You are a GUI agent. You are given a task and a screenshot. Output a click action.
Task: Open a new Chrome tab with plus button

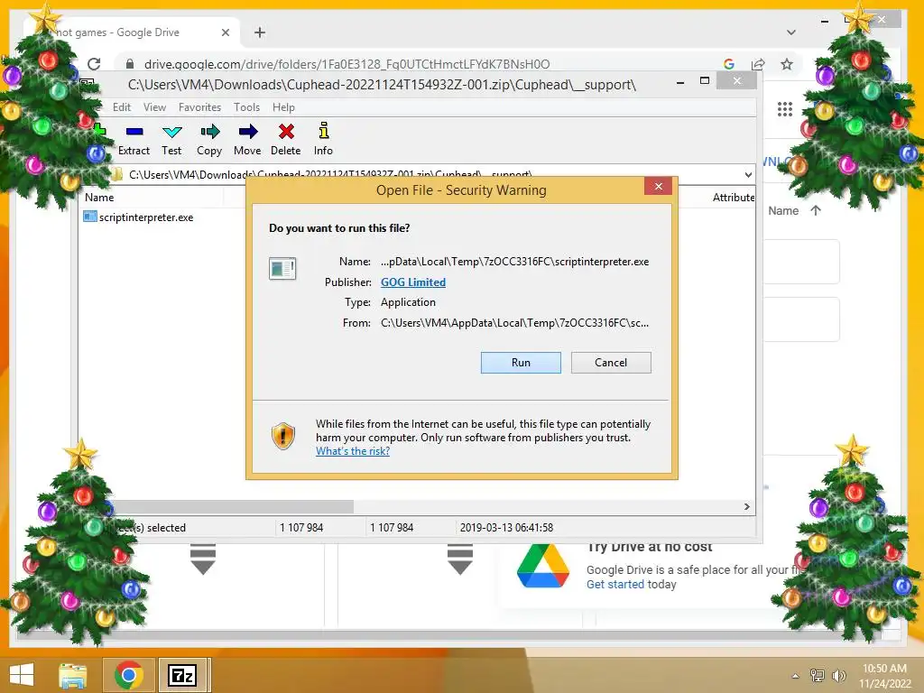click(x=260, y=32)
